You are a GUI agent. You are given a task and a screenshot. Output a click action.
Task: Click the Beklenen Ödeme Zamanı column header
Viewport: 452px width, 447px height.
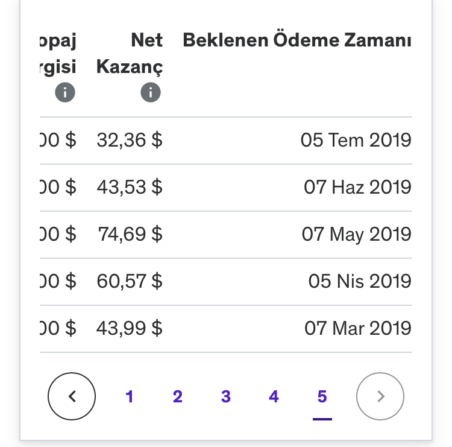[x=297, y=40]
